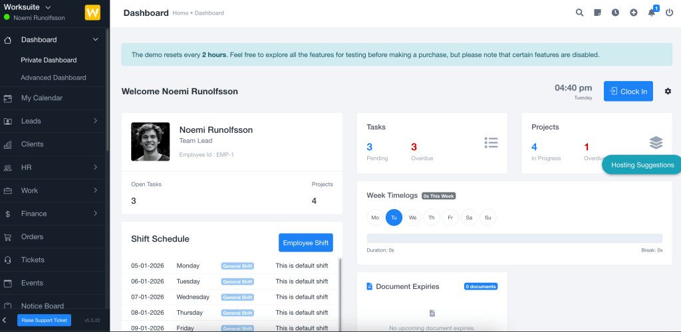This screenshot has height=332, width=681.
Task: Click the Tasks list icon
Action: coord(491,143)
